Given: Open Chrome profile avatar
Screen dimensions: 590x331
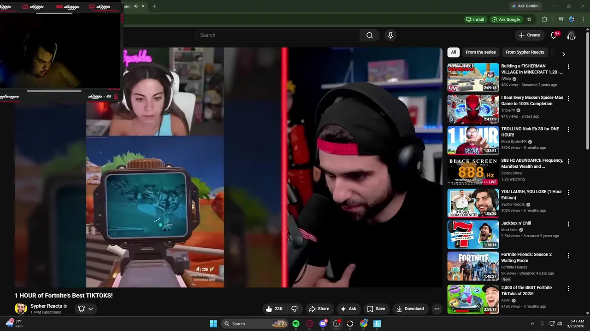Looking at the screenshot, I should click(572, 19).
